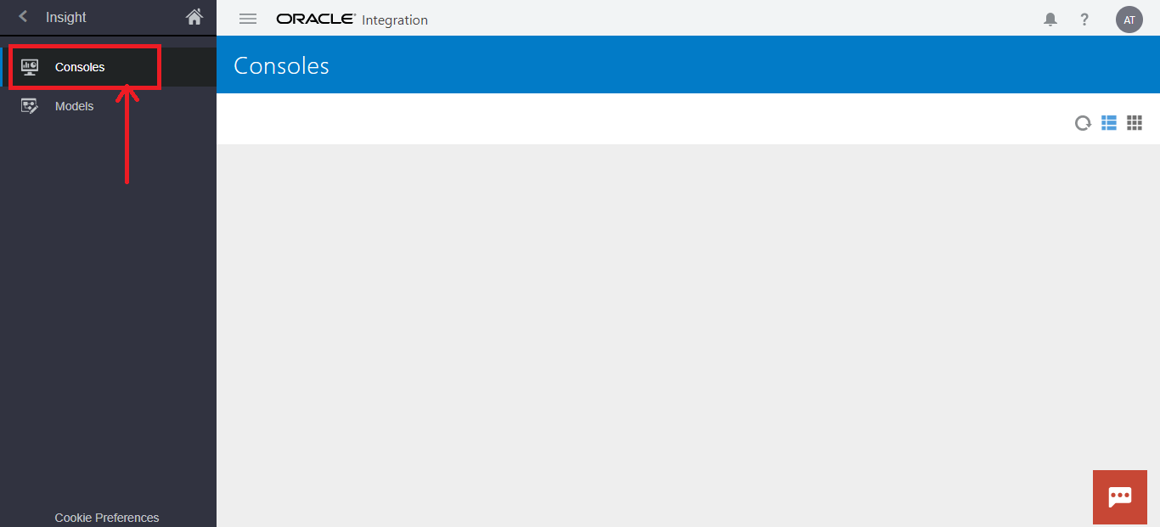Switch to list view
The height and width of the screenshot is (527, 1160).
(x=1109, y=123)
